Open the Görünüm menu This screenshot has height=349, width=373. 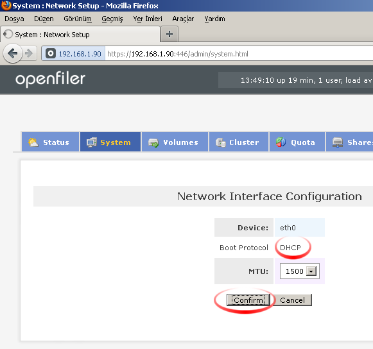(x=78, y=19)
